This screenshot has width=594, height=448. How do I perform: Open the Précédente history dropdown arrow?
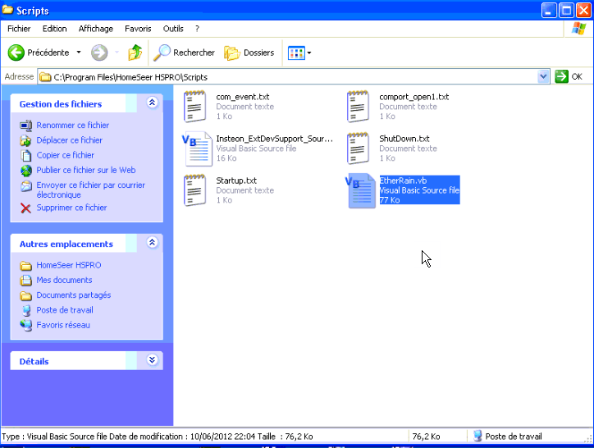click(x=79, y=53)
